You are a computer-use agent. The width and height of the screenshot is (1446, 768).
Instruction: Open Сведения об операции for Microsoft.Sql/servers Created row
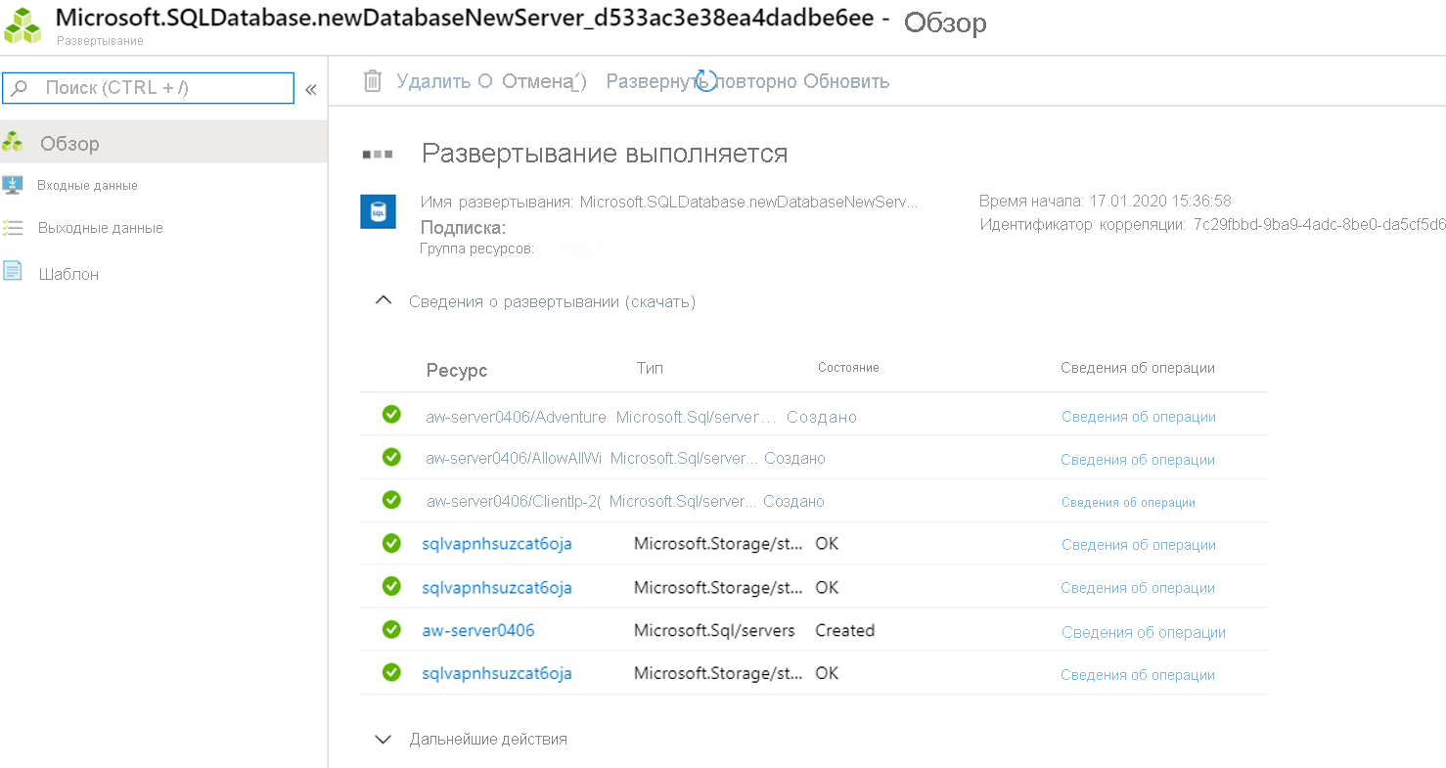(x=1144, y=632)
